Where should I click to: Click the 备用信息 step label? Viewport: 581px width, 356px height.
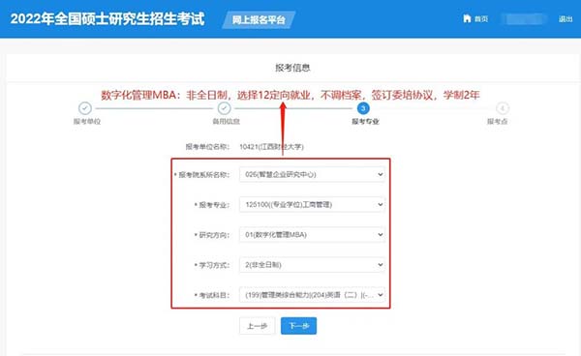(226, 121)
